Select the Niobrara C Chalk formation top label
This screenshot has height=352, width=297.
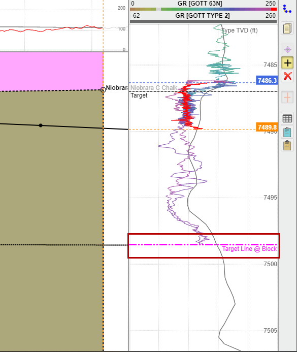pos(154,88)
